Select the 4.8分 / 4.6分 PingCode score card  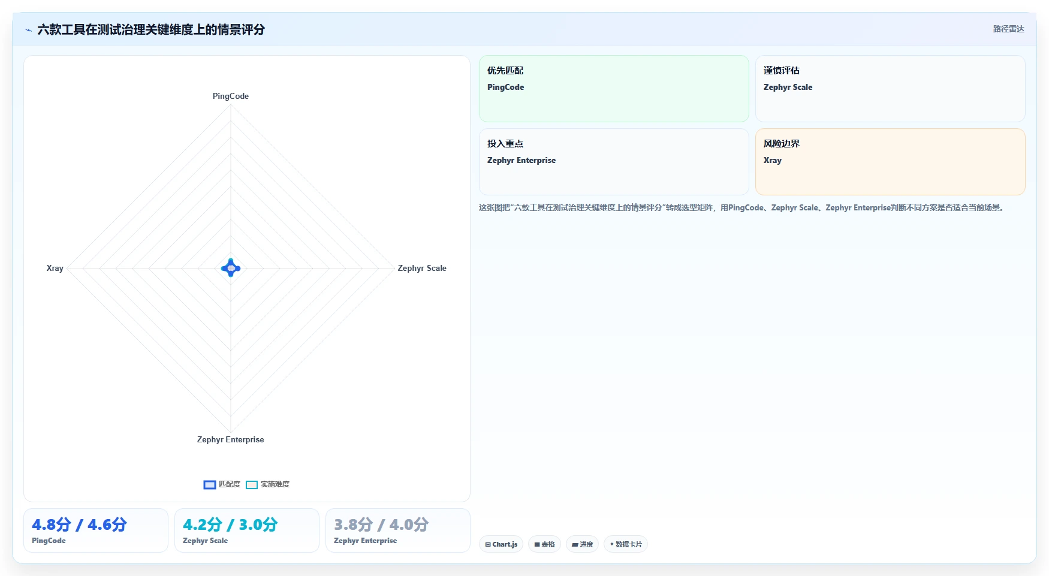(96, 530)
